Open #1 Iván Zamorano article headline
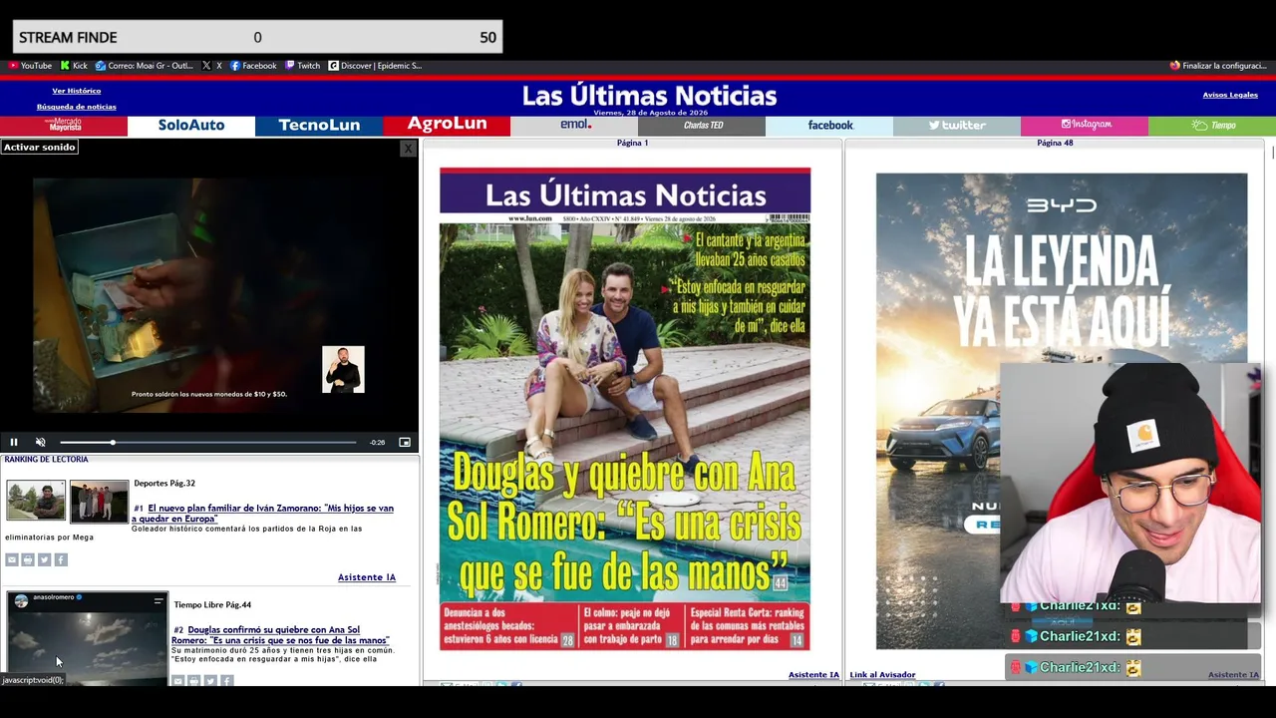 pos(263,514)
